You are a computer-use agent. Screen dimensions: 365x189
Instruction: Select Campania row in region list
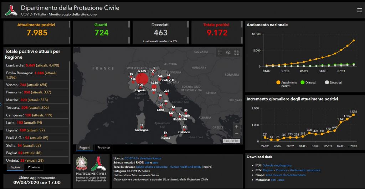coord(36,115)
